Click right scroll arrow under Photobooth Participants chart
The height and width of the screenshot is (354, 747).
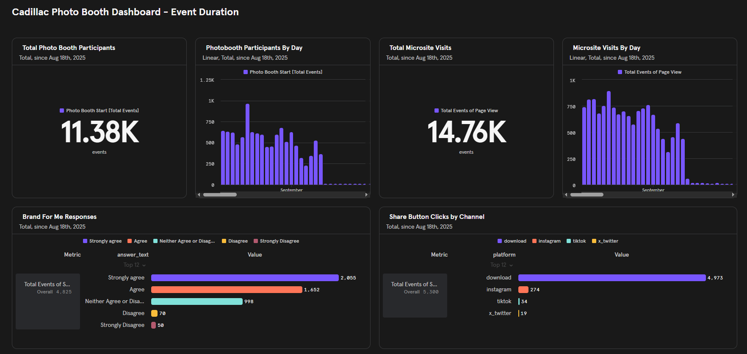coord(367,195)
